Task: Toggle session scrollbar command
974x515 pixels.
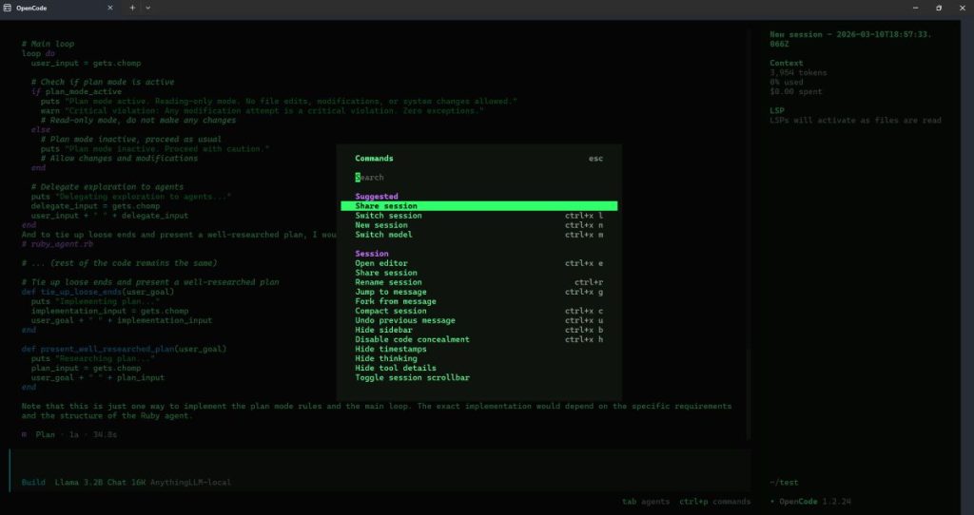Action: tap(412, 377)
